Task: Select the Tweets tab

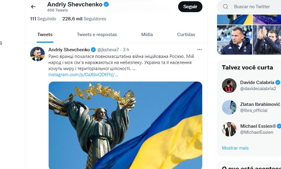Action: click(45, 35)
